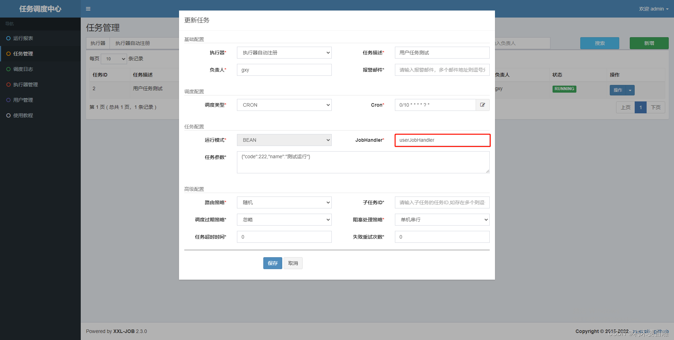674x340 pixels.
Task: Focus the Cron expression input field
Action: [435, 105]
